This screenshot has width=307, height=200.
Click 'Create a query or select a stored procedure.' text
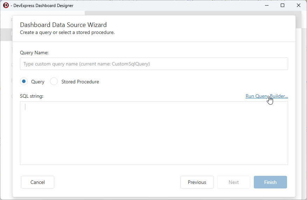67,32
